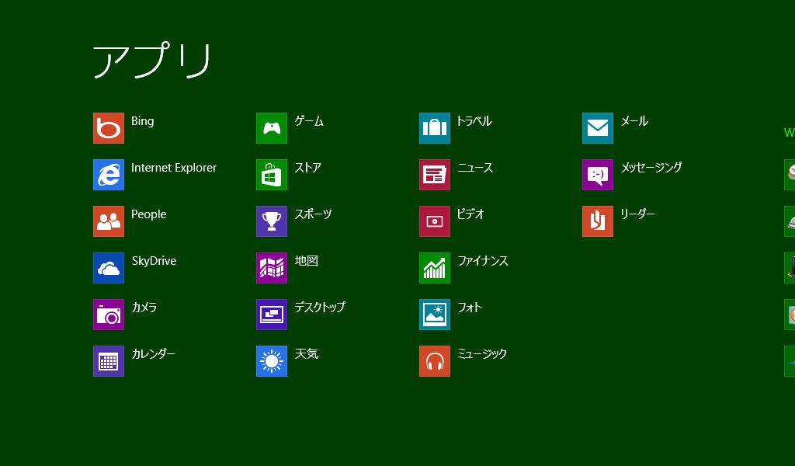
Task: Click the スポーツ text label
Action: [314, 214]
